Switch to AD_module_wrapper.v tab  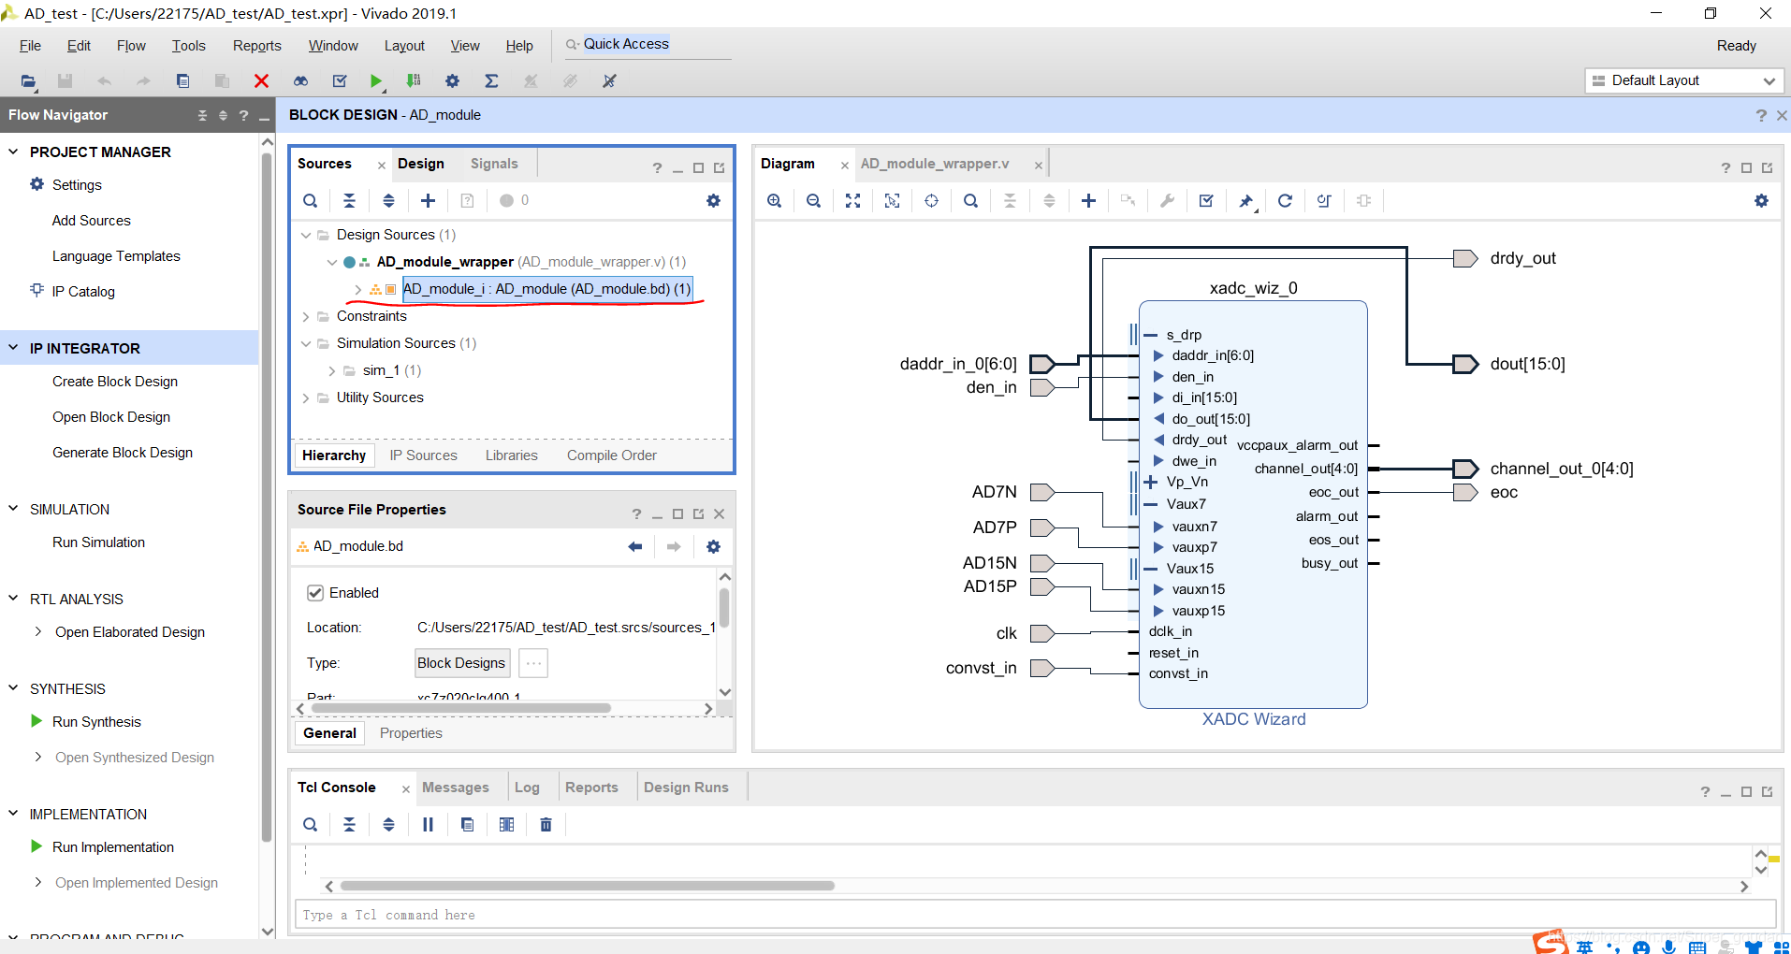point(934,163)
